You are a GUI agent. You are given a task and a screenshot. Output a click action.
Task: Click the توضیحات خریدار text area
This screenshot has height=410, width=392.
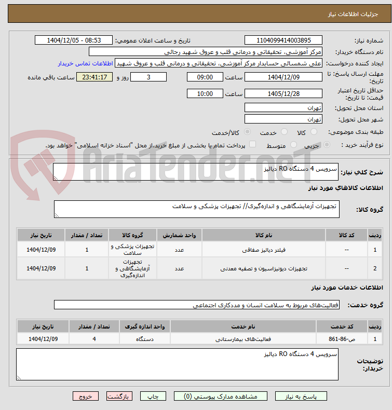pyautogui.click(x=177, y=364)
